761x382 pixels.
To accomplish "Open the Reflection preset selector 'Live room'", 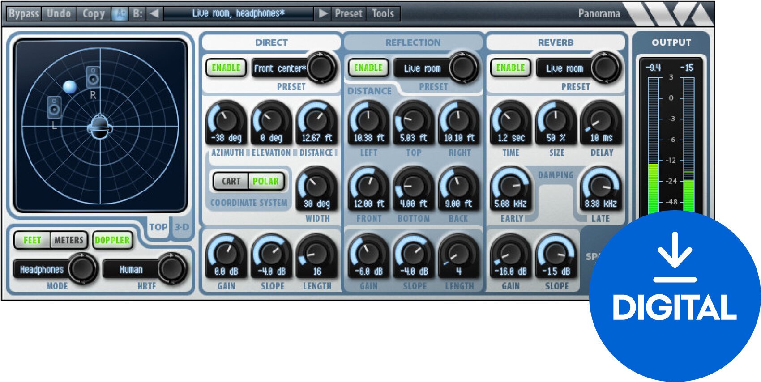I will point(422,68).
